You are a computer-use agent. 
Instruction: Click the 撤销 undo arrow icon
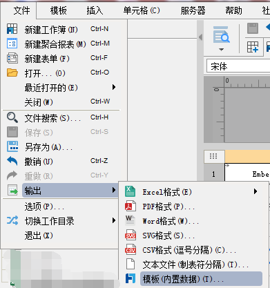pos(12,161)
